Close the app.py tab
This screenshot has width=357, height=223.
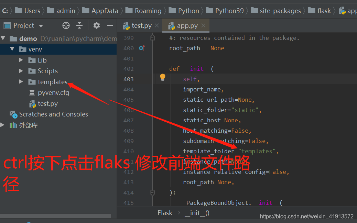pos(203,25)
